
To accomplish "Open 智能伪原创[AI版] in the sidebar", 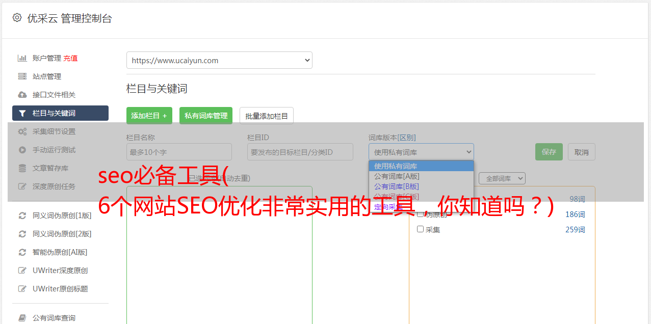I will (x=60, y=252).
